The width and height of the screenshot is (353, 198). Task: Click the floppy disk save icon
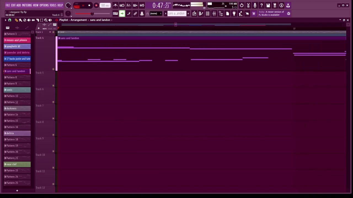(x=268, y=5)
